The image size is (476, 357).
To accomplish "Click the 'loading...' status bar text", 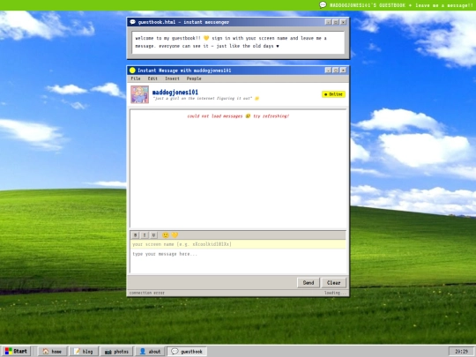I will (x=335, y=293).
